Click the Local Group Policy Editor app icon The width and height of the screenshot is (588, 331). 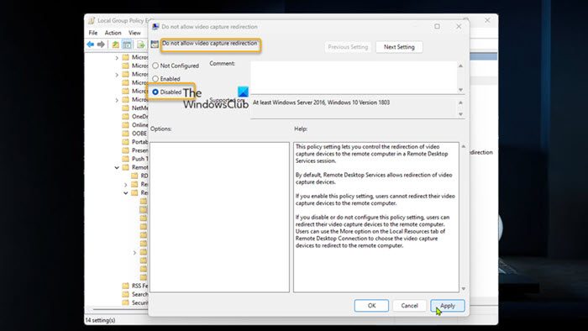92,21
